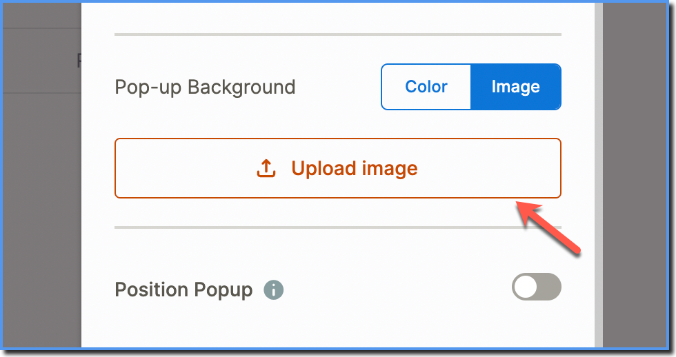This screenshot has height=357, width=676.
Task: Click the "Upload image" orange text
Action: (x=355, y=168)
